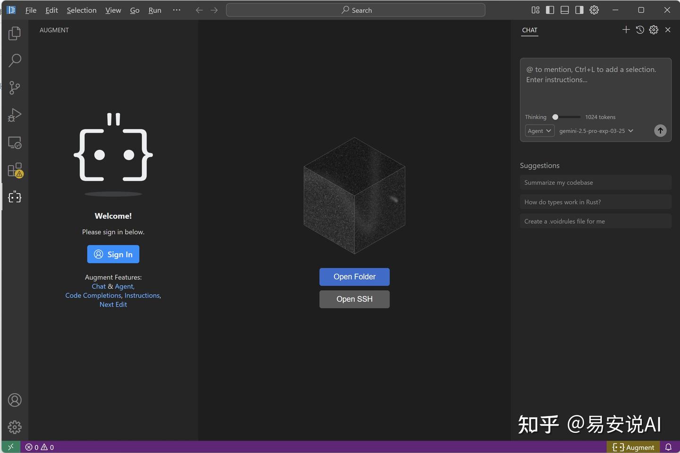Open the File menu
The image size is (680, 453).
tap(30, 10)
